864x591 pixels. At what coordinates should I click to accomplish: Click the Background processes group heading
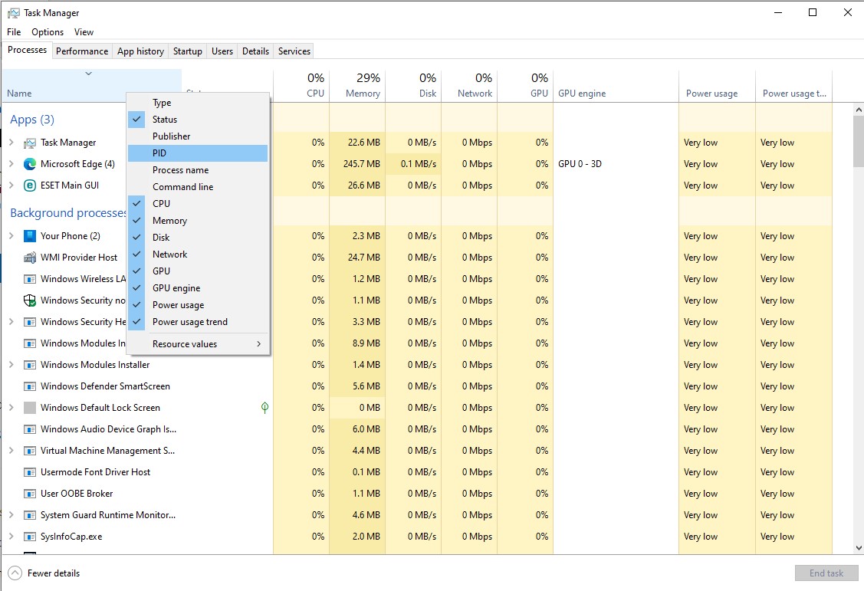click(67, 213)
